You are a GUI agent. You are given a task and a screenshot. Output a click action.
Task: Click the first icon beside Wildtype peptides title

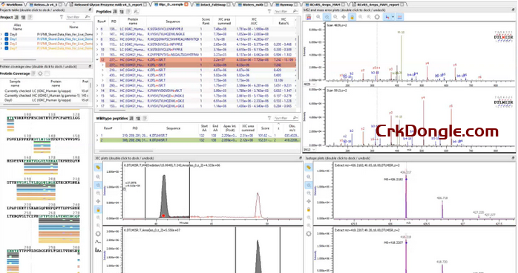(131, 118)
